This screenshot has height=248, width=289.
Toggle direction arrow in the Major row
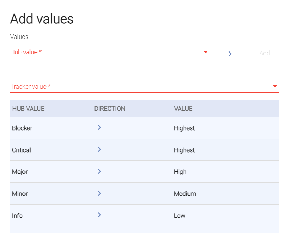click(x=99, y=171)
